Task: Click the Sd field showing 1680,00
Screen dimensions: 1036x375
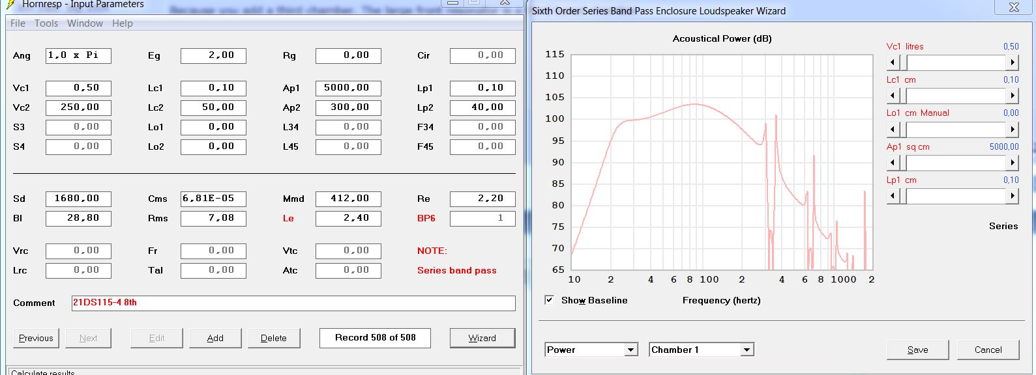Action: click(78, 199)
